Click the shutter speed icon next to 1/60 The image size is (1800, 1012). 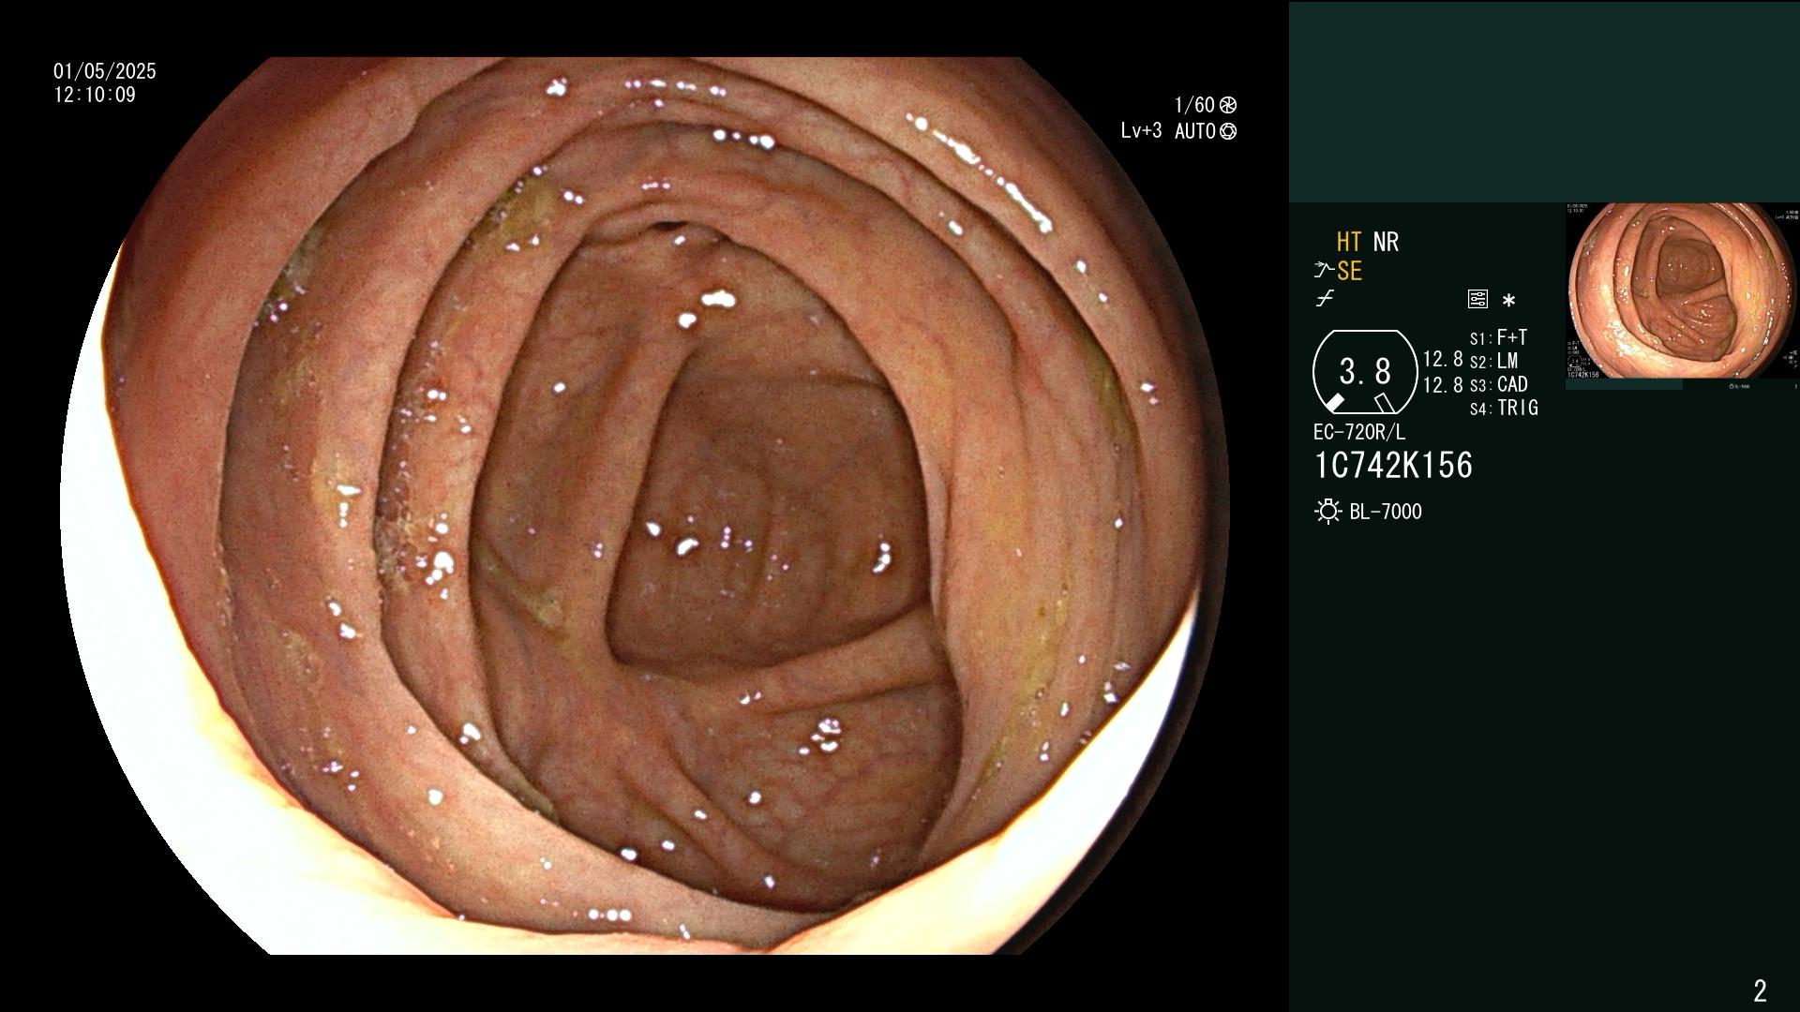coord(1228,105)
